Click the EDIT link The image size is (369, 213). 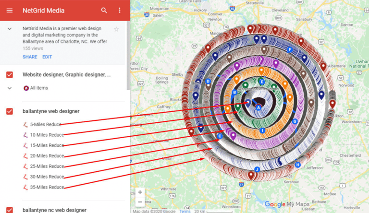(47, 57)
